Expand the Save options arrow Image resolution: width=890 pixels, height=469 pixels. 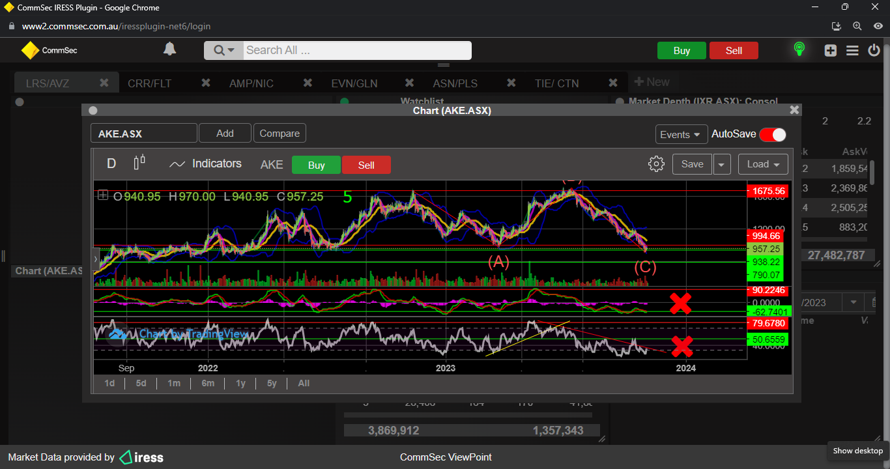[722, 164]
